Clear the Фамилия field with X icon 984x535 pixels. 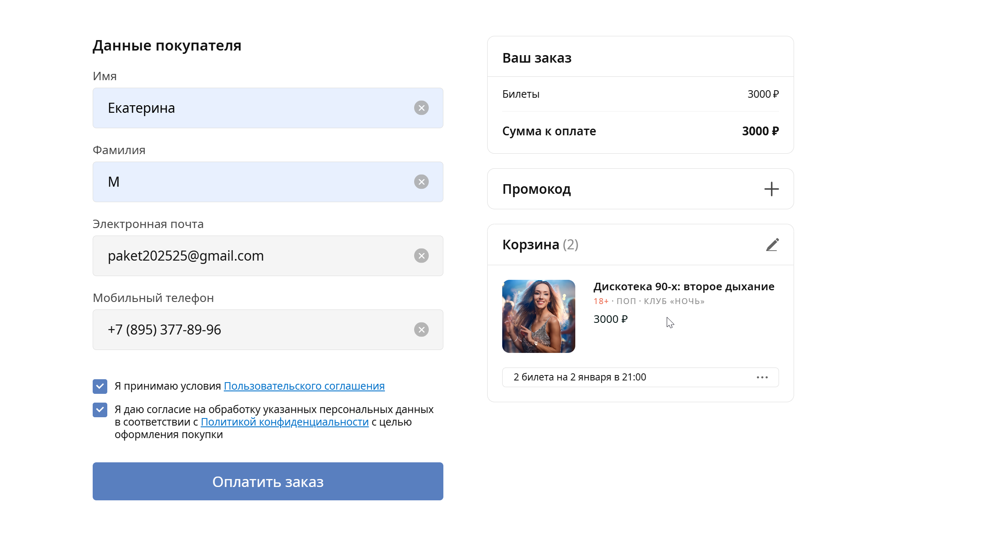coord(421,182)
